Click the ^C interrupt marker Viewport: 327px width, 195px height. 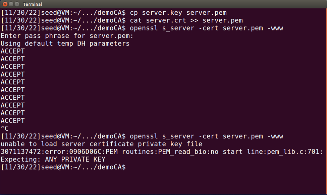4,128
